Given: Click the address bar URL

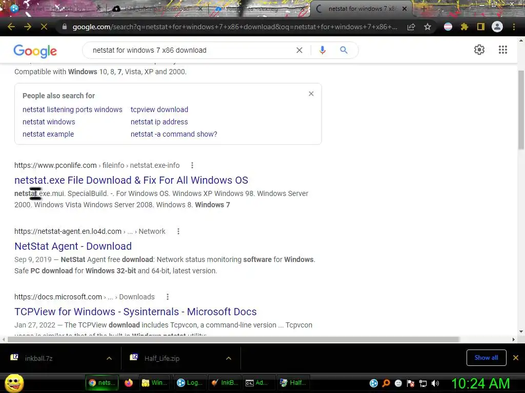Looking at the screenshot, I should tap(234, 27).
